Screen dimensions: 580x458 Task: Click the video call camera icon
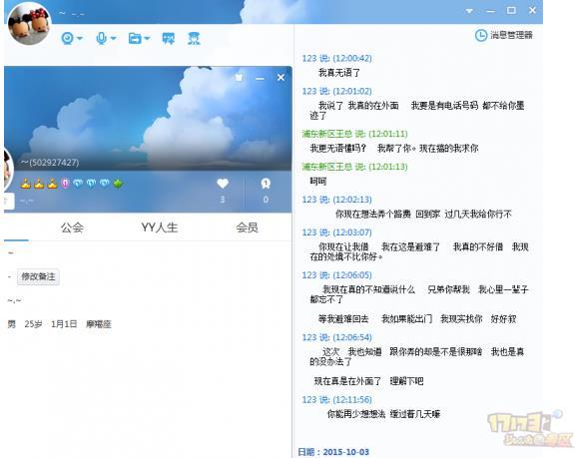point(67,38)
